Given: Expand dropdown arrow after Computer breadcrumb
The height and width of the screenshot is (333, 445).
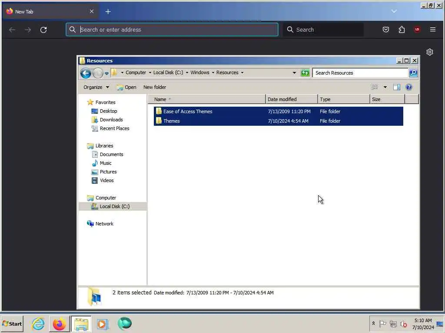Looking at the screenshot, I should click(x=150, y=73).
